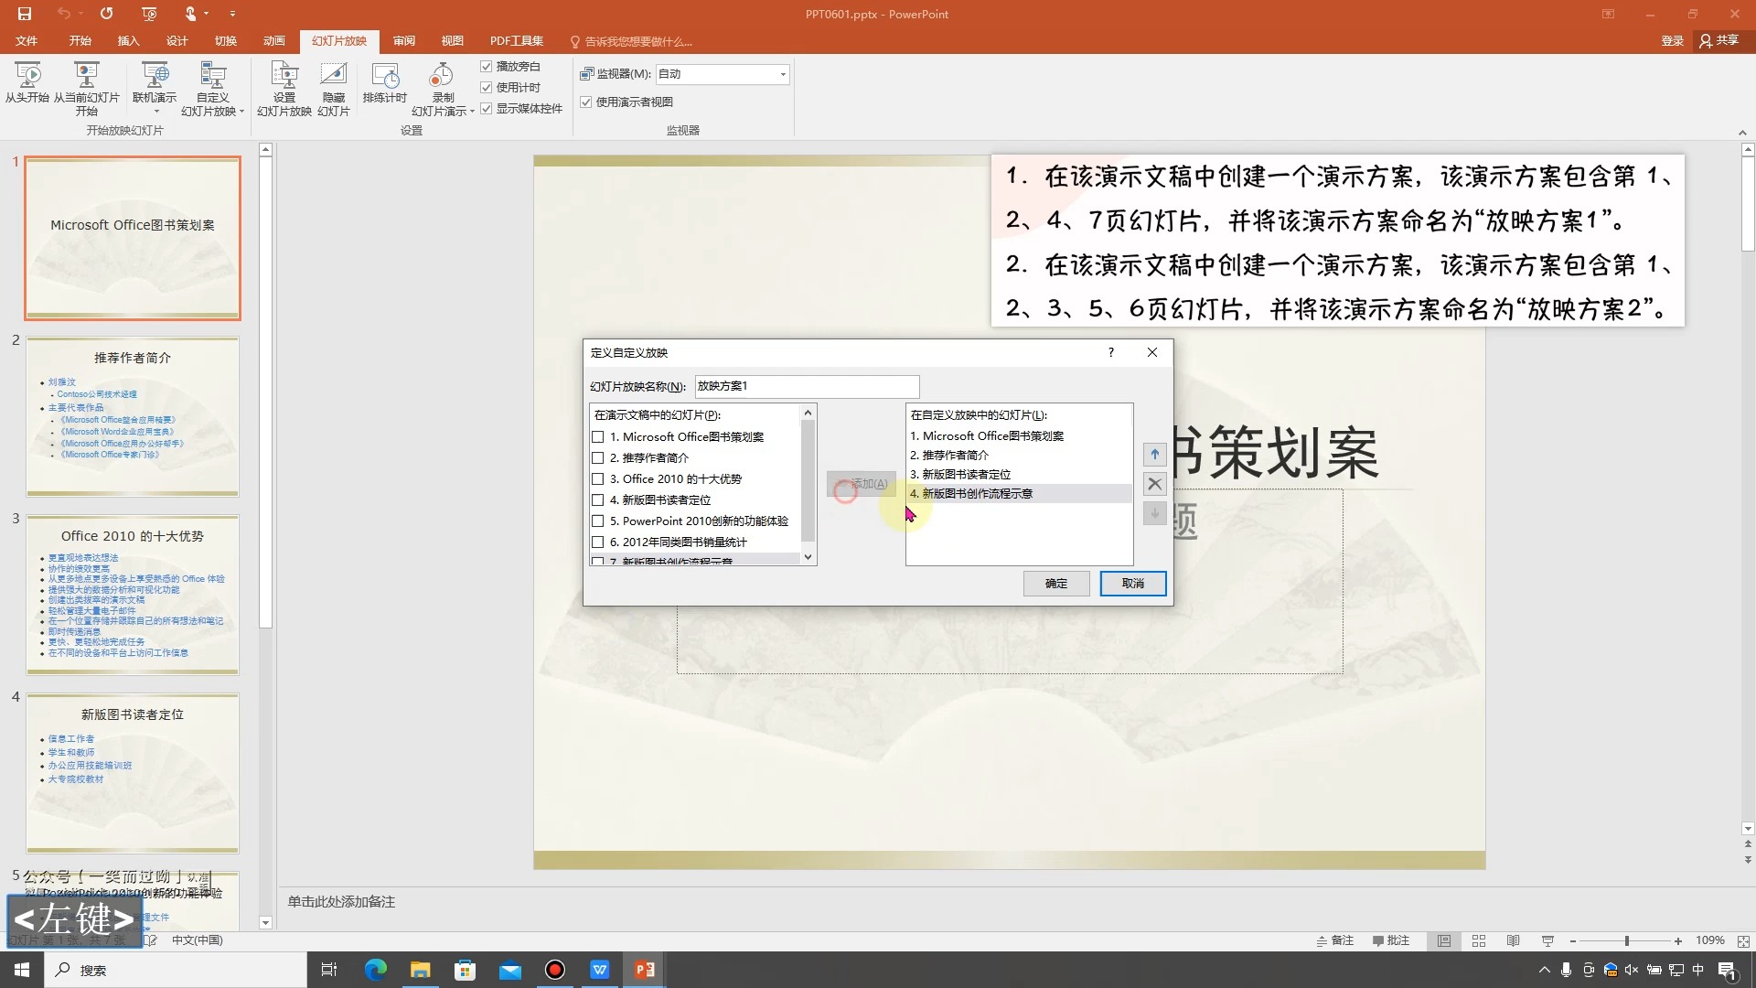Remove selected slide with X button in dialog

(1154, 484)
